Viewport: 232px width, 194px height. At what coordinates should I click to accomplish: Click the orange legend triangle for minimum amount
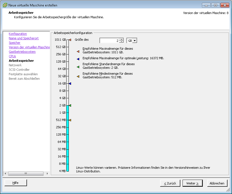[x=78, y=76]
